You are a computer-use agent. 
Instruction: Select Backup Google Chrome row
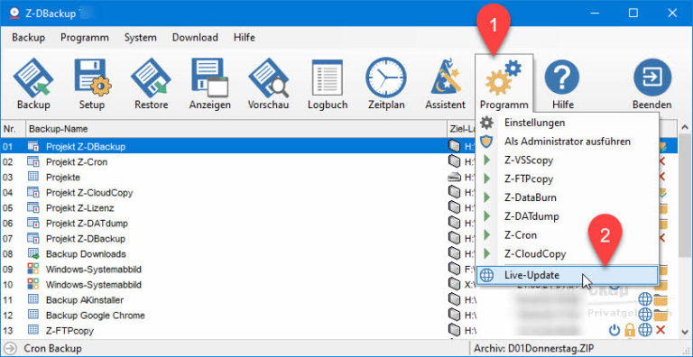click(339, 315)
